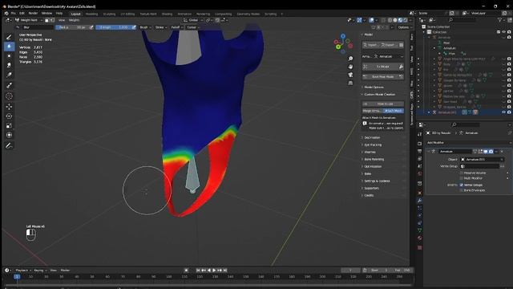Click wrench icon on Fix Model button
The image size is (513, 289).
click(x=401, y=67)
